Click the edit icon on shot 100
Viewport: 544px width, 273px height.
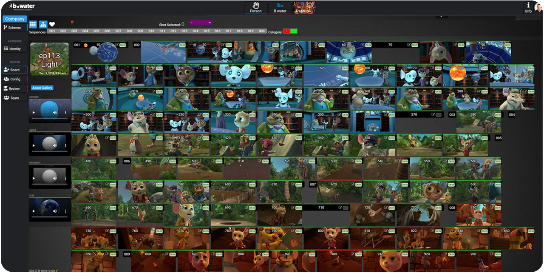(x=107, y=68)
